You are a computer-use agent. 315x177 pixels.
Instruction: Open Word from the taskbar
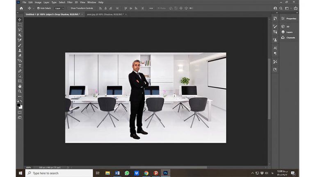point(117,173)
